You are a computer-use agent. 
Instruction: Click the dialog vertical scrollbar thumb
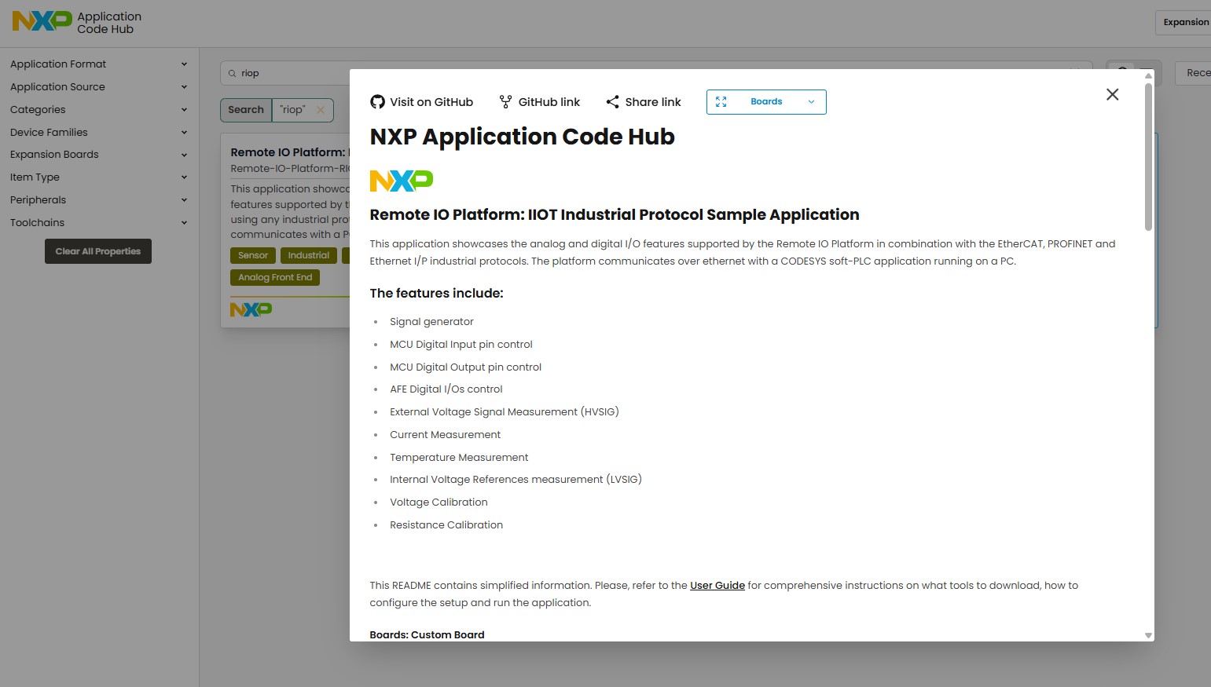coord(1148,157)
